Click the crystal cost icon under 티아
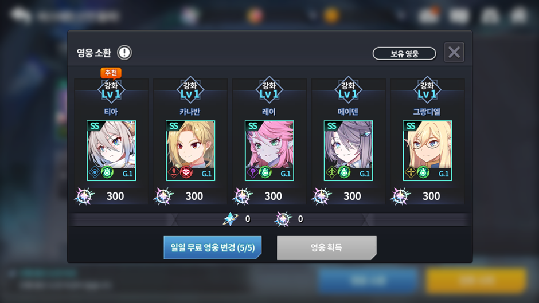Image resolution: width=539 pixels, height=303 pixels. (x=84, y=196)
